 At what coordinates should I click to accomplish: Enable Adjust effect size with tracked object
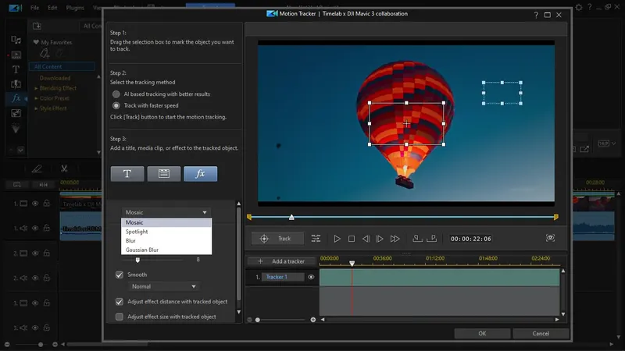120,317
